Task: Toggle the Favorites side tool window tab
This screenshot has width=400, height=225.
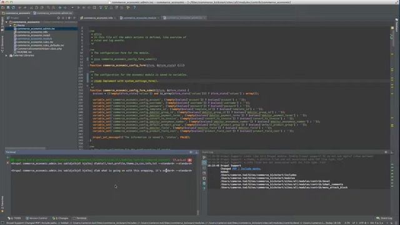Action: (x=2, y=204)
